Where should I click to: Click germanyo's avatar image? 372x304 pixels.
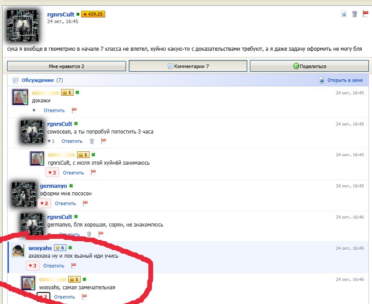(24, 195)
